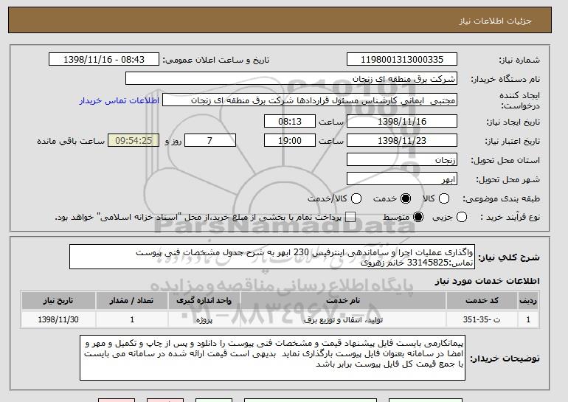Click the delivery province field زنجان
The height and width of the screenshot is (402, 568).
(402, 160)
